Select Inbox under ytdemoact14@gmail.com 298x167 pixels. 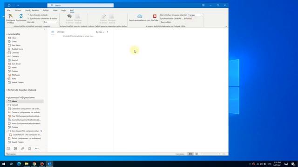point(25,101)
